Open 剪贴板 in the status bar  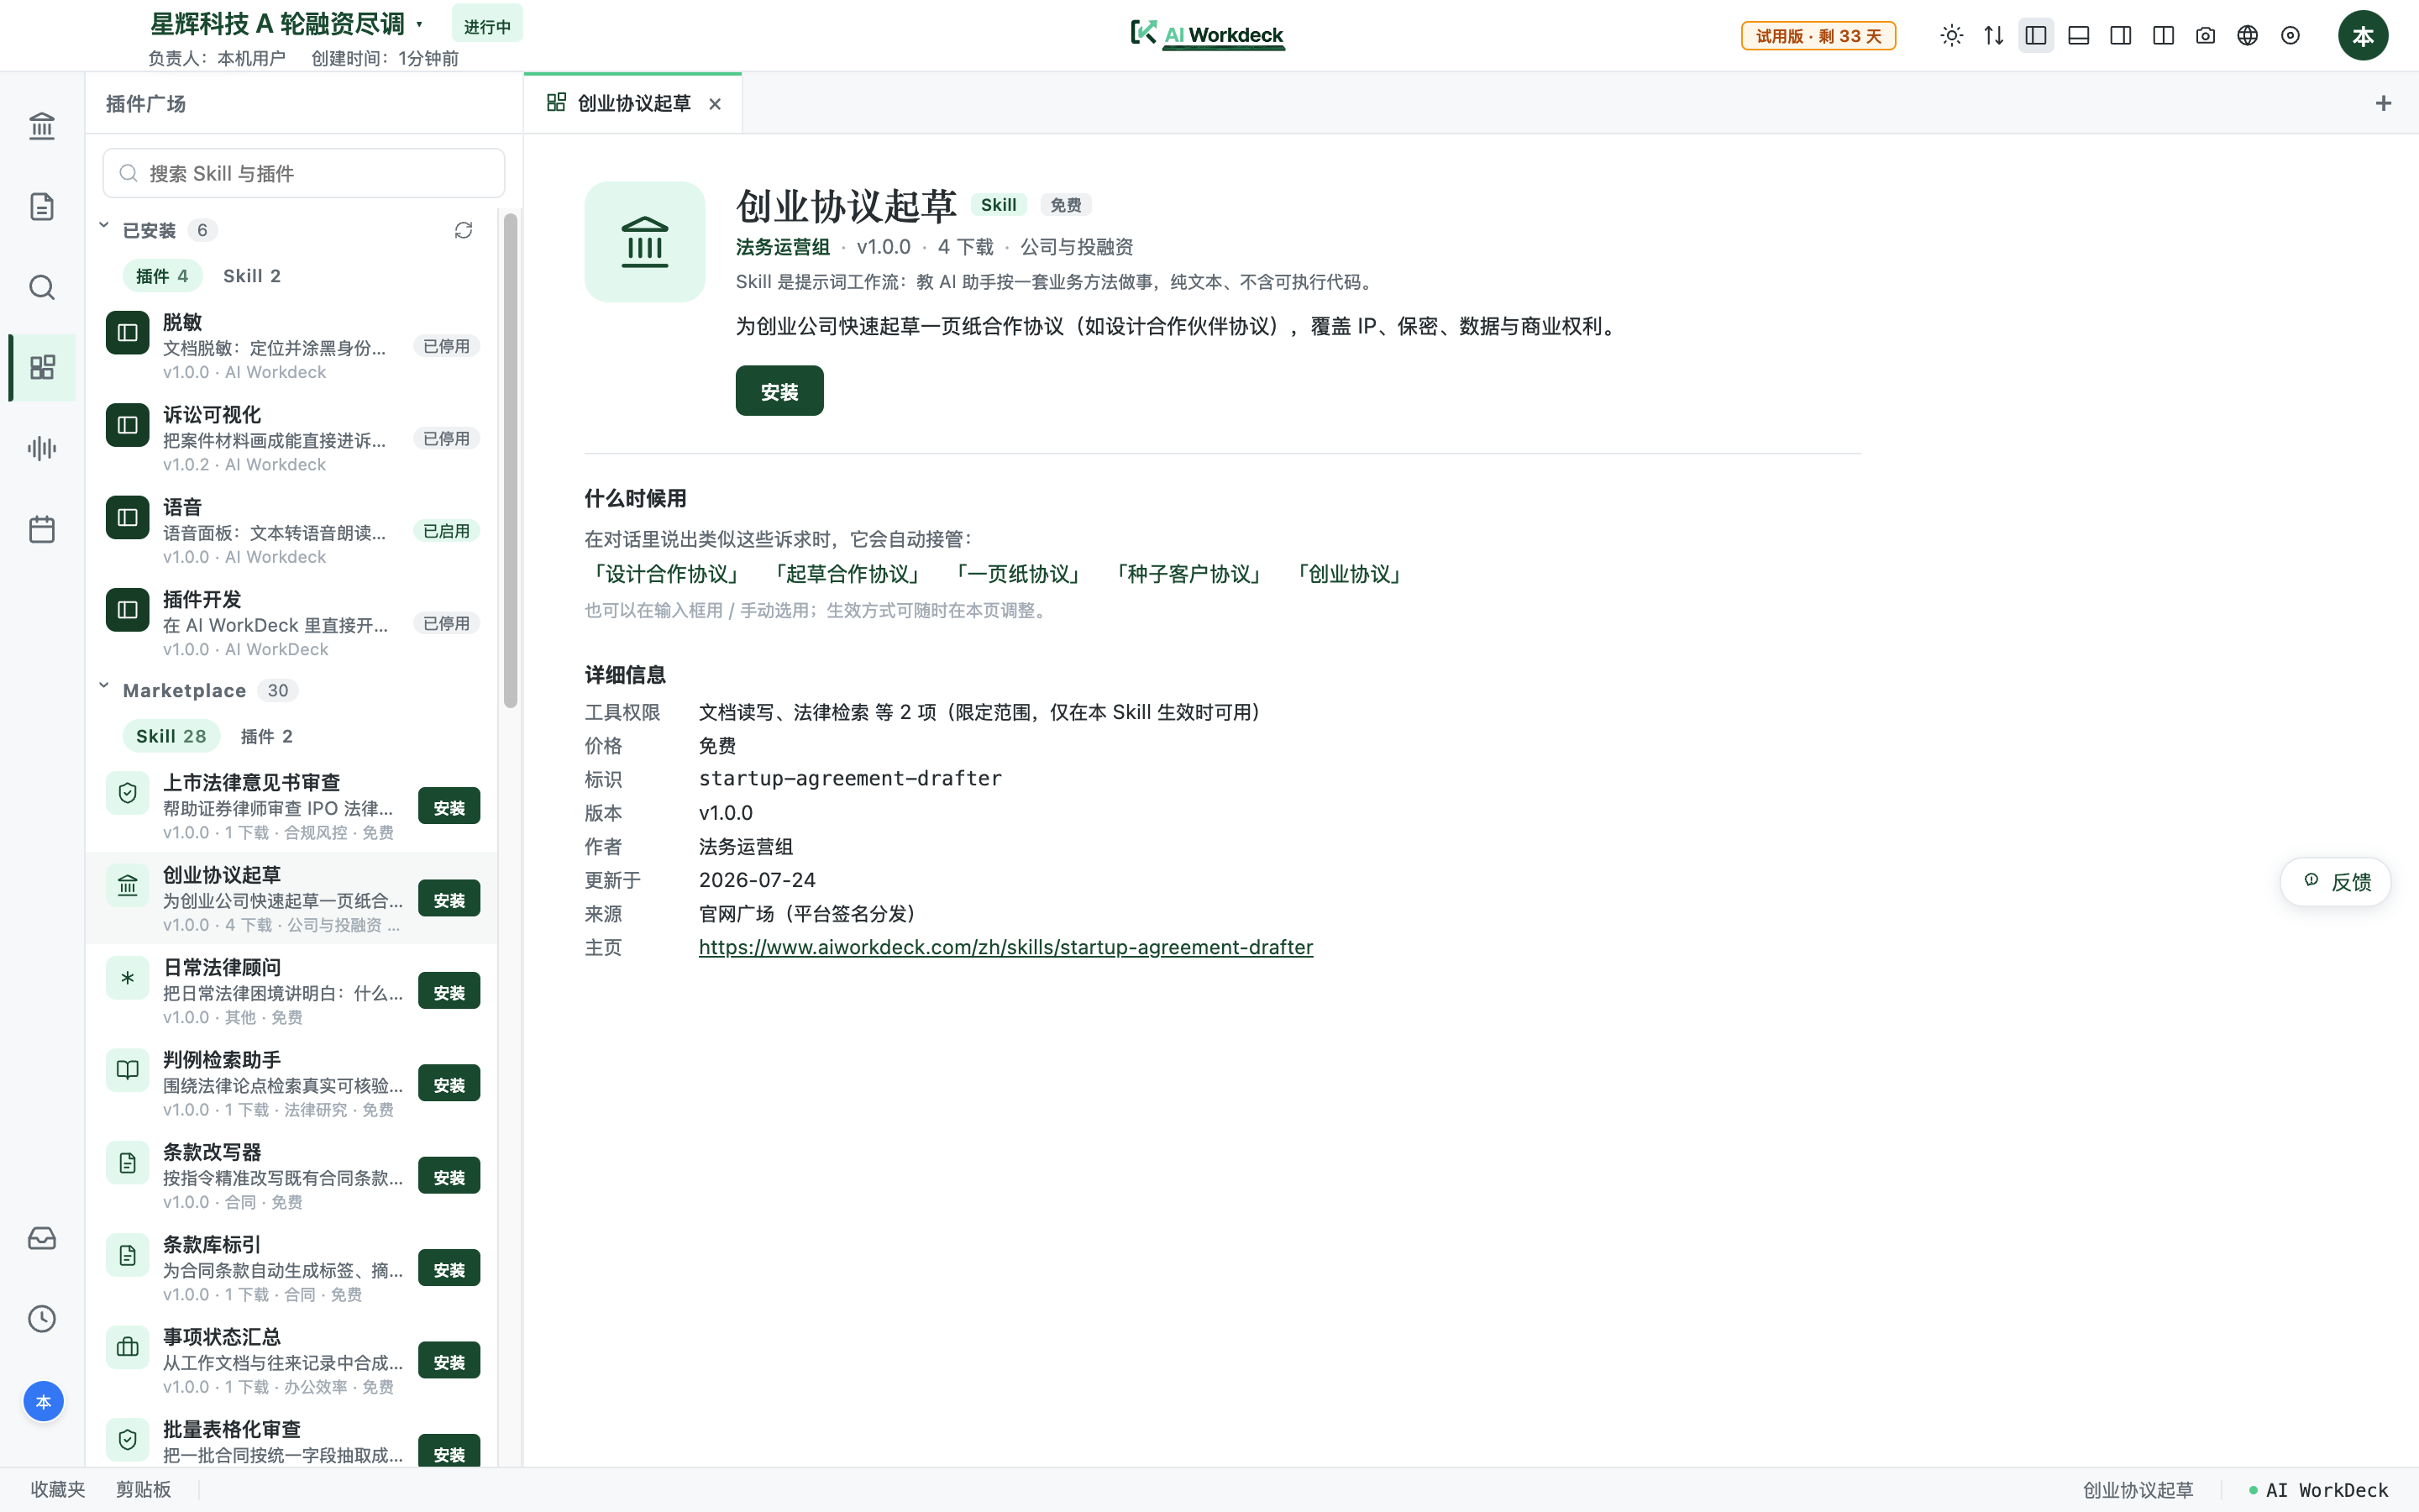(x=143, y=1489)
